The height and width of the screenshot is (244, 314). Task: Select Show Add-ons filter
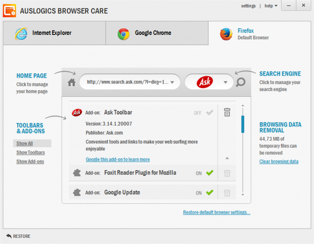pos(30,161)
